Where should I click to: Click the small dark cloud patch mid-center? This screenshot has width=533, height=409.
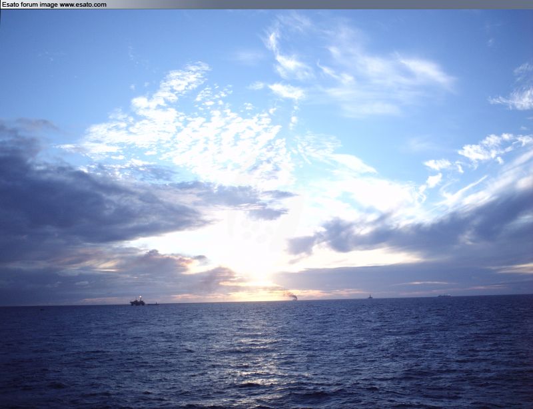tap(266, 212)
